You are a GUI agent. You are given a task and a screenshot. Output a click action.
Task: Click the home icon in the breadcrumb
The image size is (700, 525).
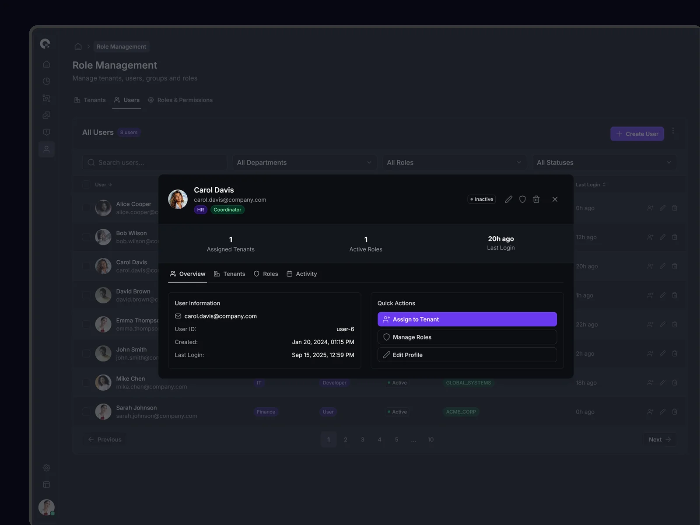pos(78,47)
